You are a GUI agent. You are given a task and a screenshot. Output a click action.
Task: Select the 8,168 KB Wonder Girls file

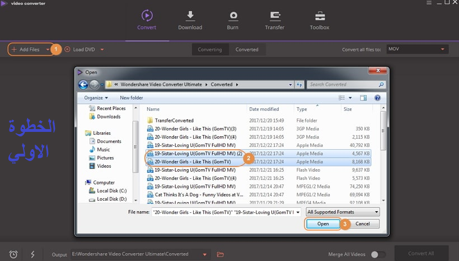[x=259, y=162]
